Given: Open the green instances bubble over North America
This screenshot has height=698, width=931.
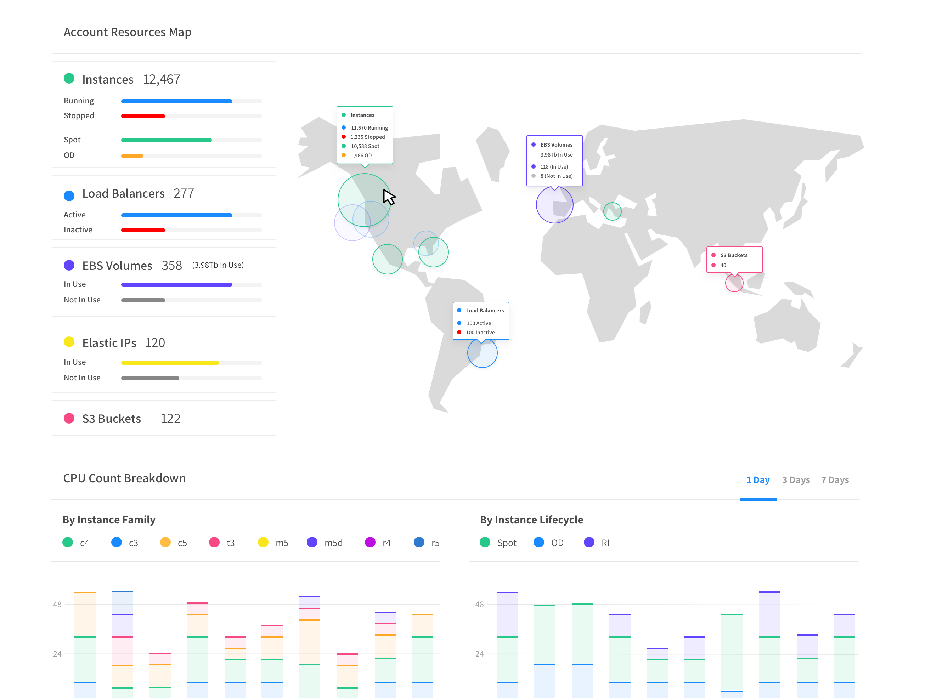Looking at the screenshot, I should pyautogui.click(x=363, y=199).
